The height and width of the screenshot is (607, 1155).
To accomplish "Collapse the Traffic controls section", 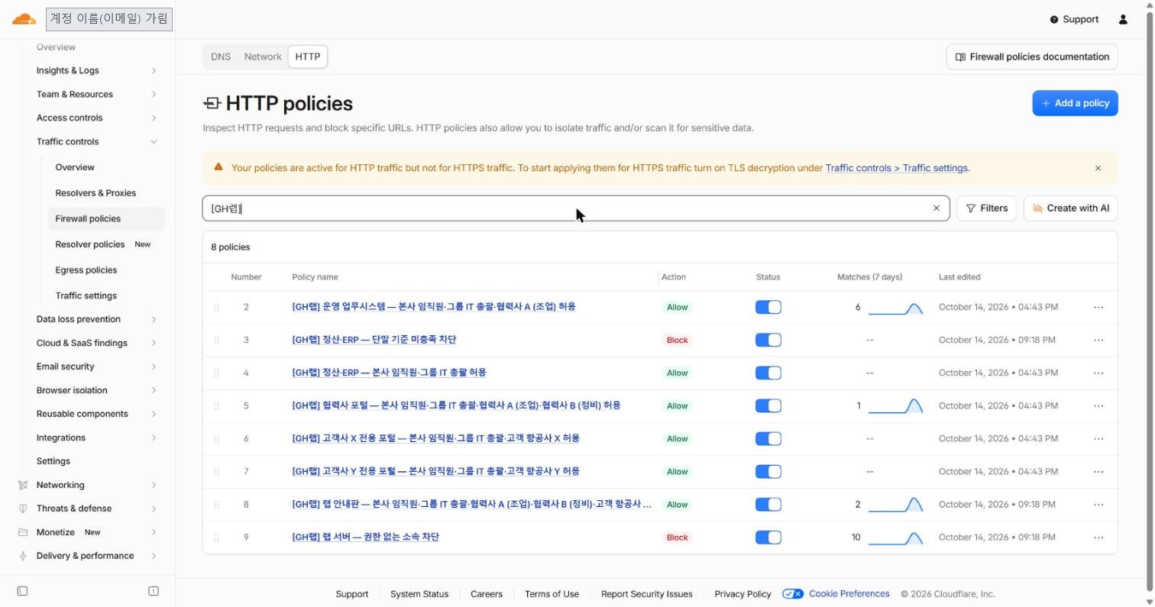I will tap(96, 141).
